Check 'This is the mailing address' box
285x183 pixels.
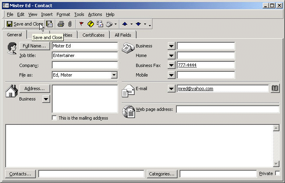pos(55,118)
